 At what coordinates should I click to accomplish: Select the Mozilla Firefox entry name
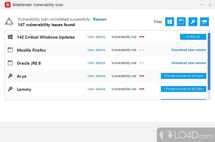click(x=31, y=50)
